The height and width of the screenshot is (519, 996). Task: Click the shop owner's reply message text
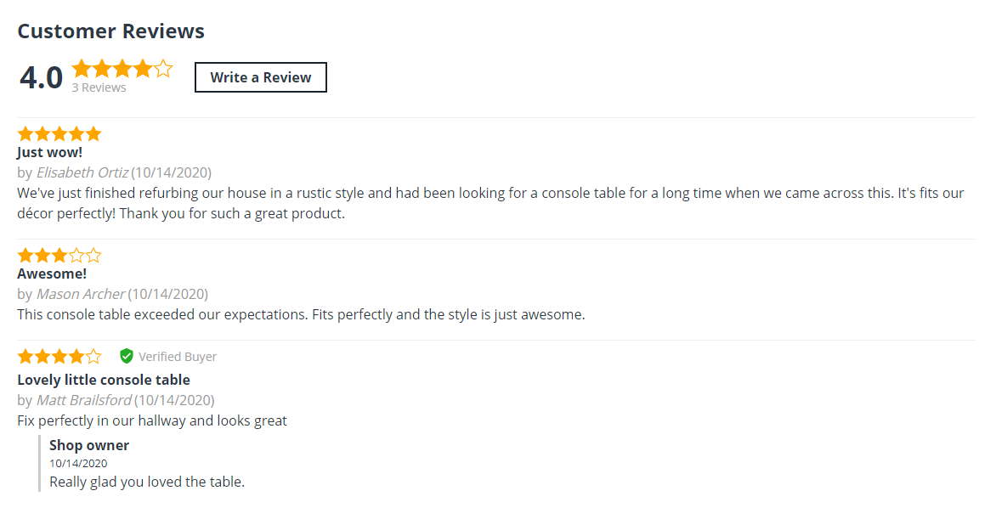click(x=147, y=482)
